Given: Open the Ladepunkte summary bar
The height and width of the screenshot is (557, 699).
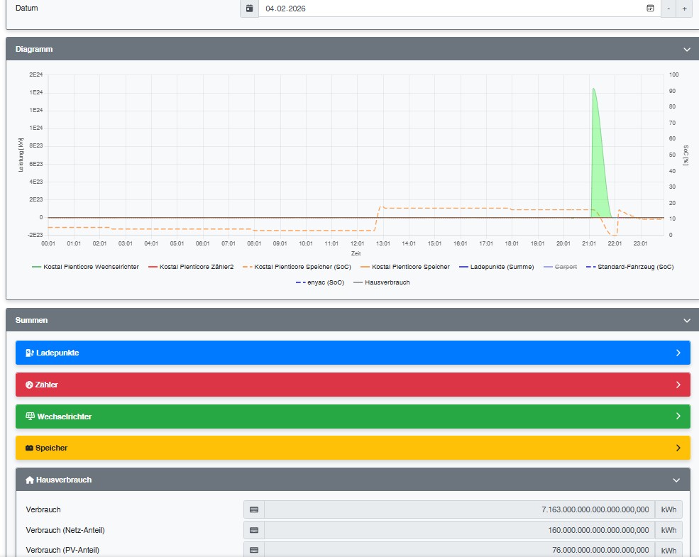Looking at the screenshot, I should point(353,353).
